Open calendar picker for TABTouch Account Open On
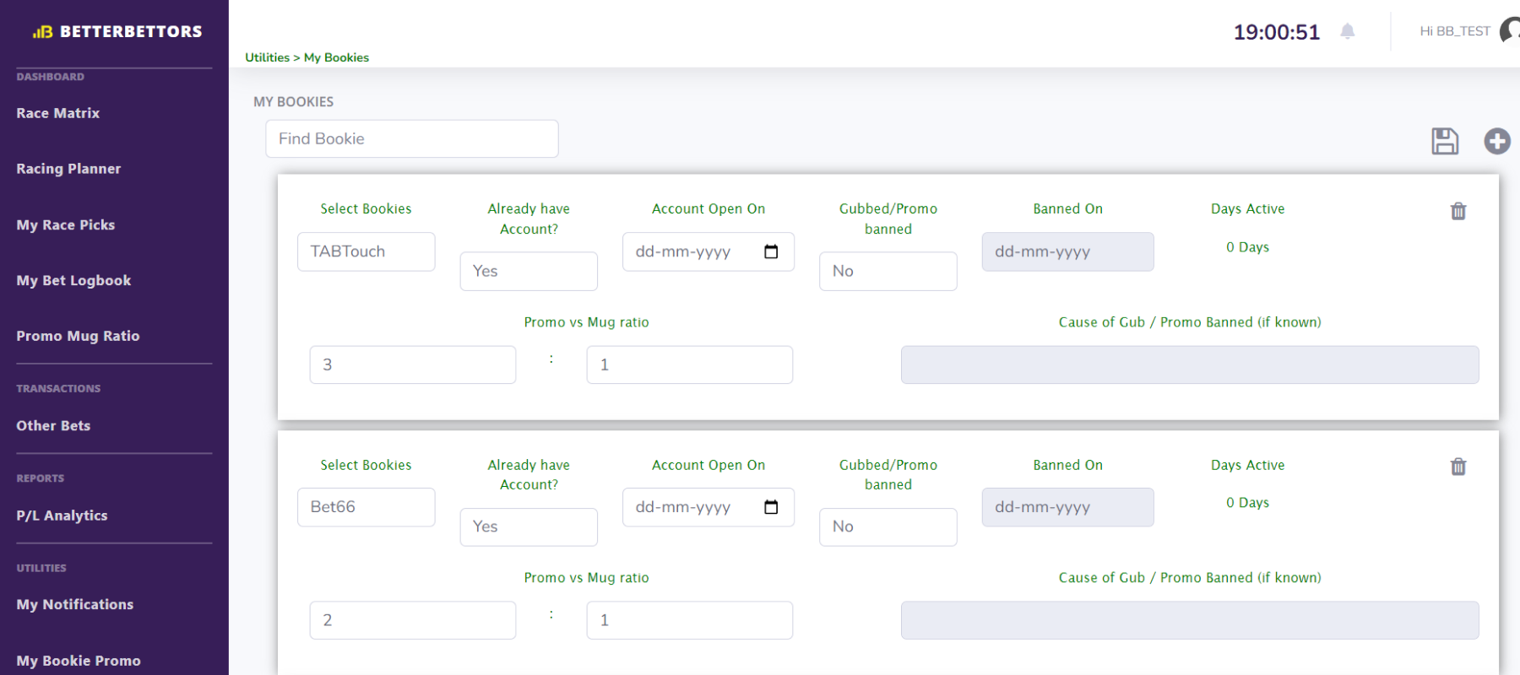Viewport: 1520px width, 675px height. point(770,251)
